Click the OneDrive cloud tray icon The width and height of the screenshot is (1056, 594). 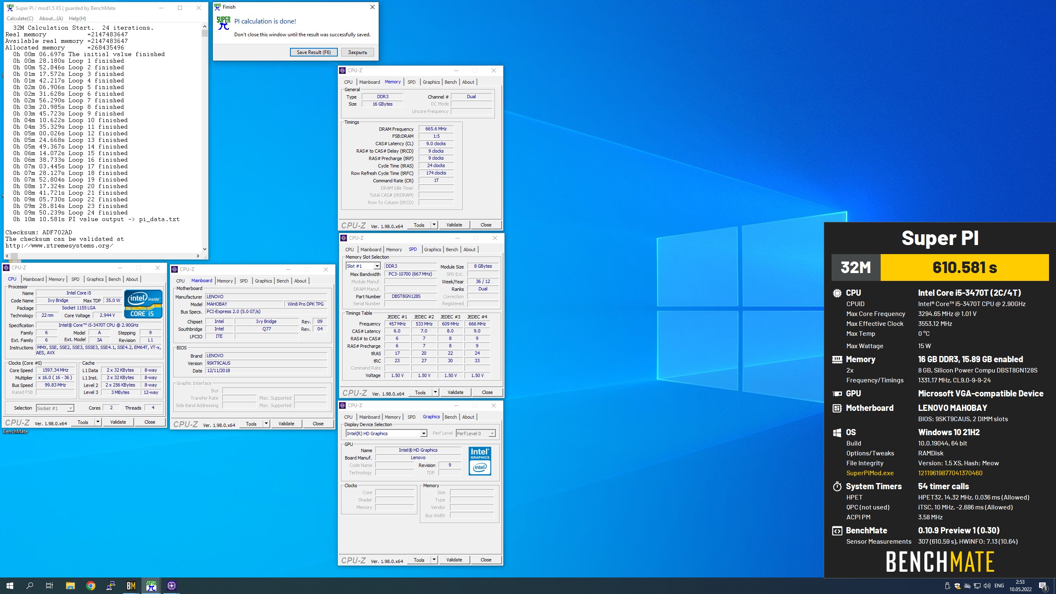click(x=967, y=586)
